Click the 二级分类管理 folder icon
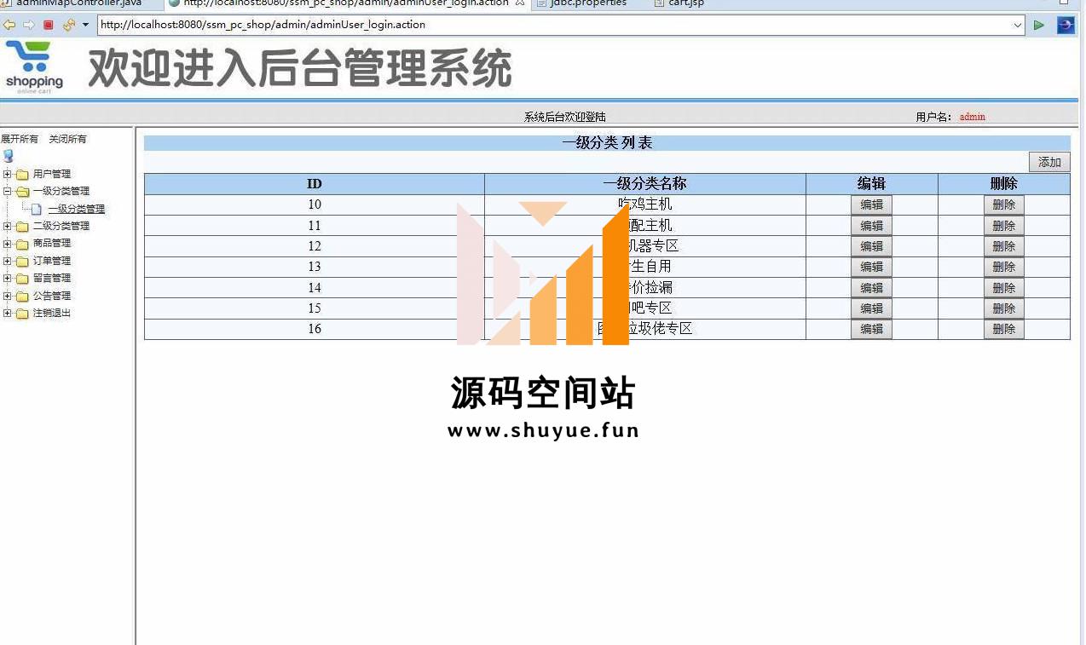Image resolution: width=1086 pixels, height=645 pixels. point(22,226)
